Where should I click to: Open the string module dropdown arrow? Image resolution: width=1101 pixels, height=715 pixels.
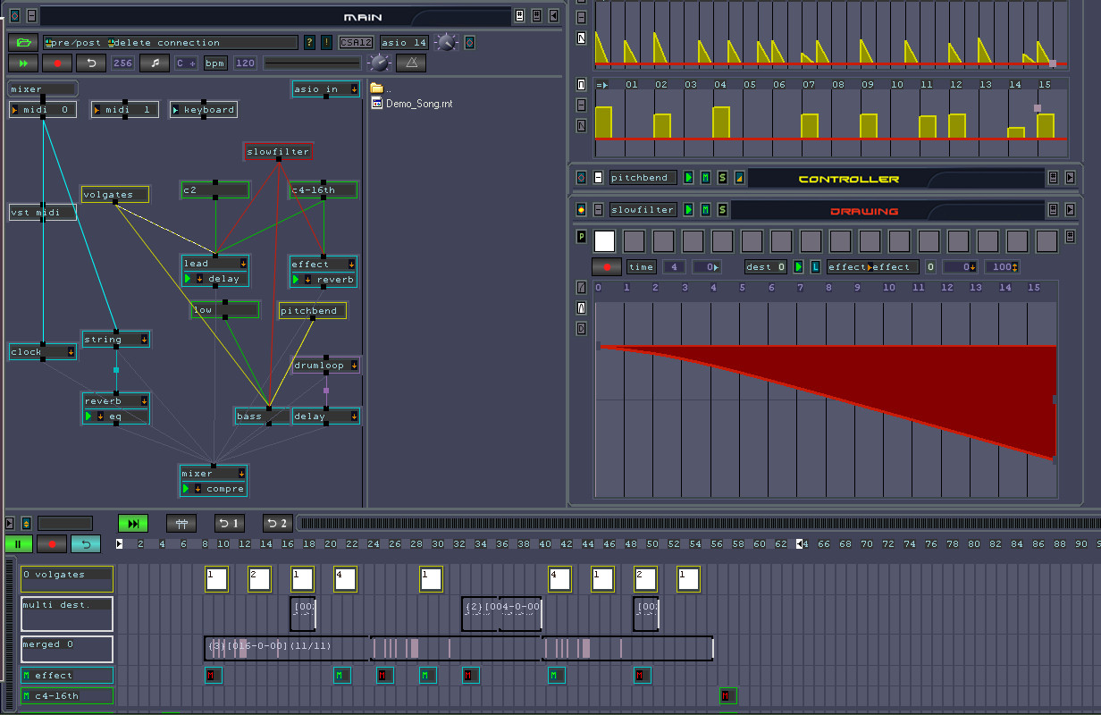(x=143, y=340)
